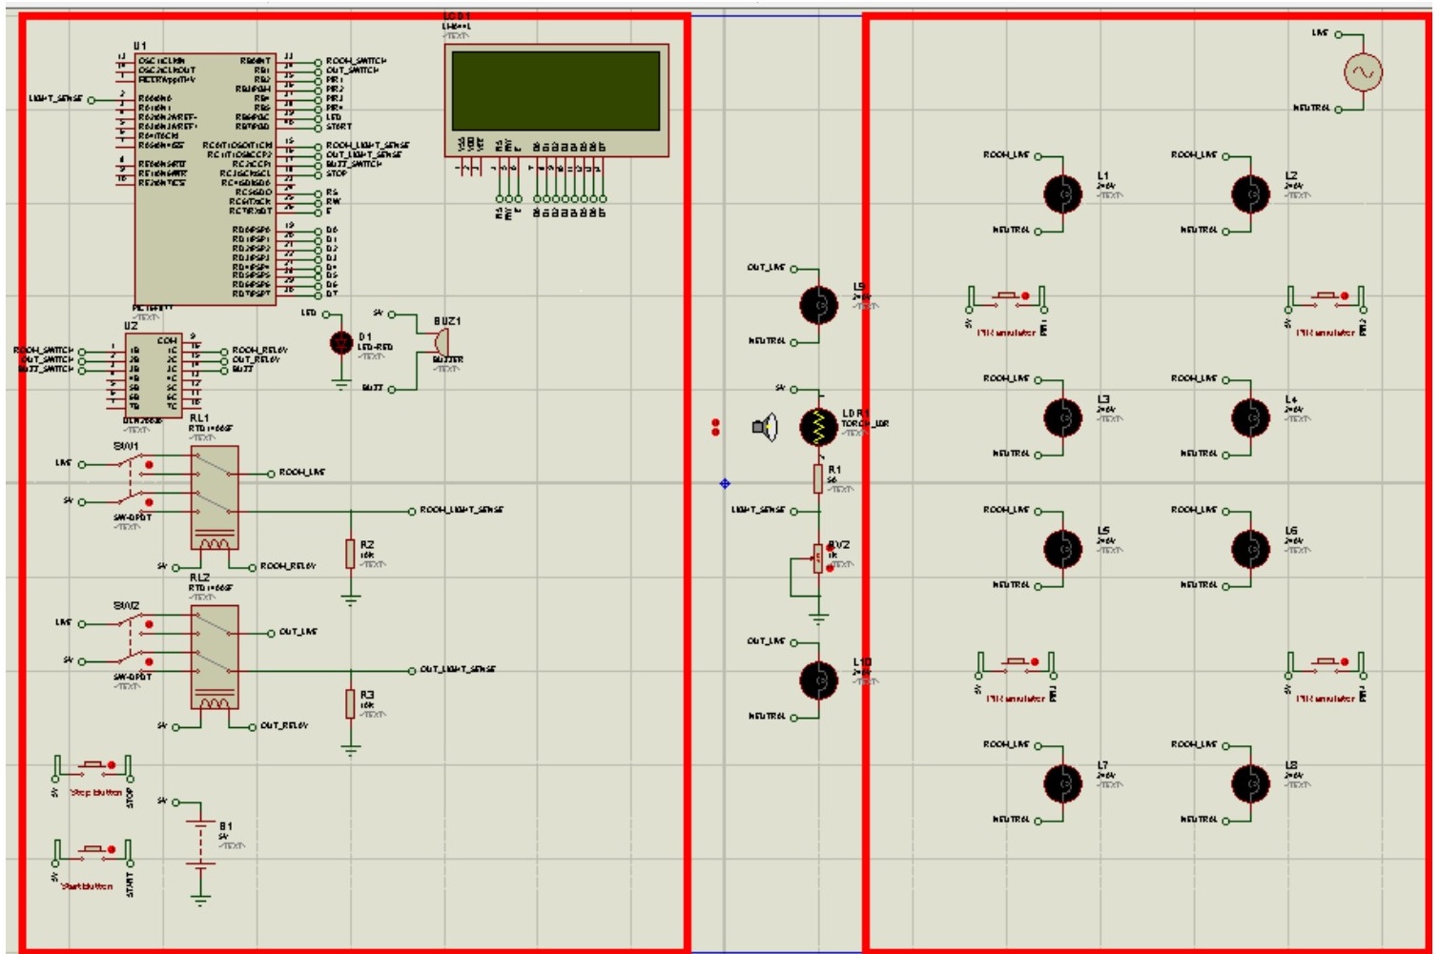1439x954 pixels.
Task: Click the PIR3 simulator push button
Action: tap(1017, 664)
